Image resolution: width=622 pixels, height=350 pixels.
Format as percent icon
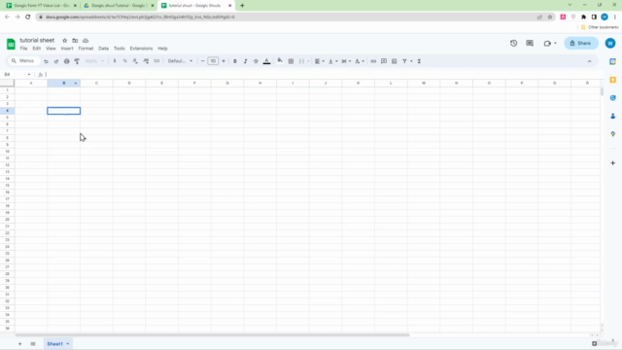(125, 61)
